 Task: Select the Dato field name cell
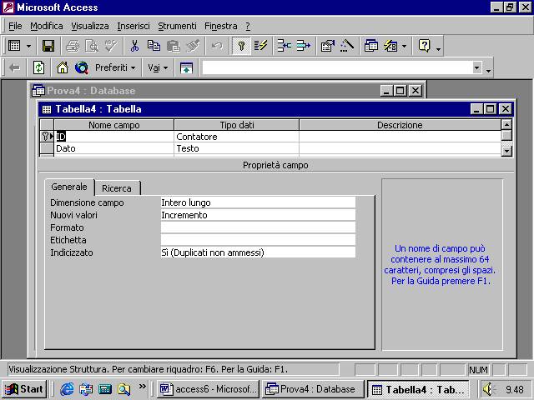(113, 148)
